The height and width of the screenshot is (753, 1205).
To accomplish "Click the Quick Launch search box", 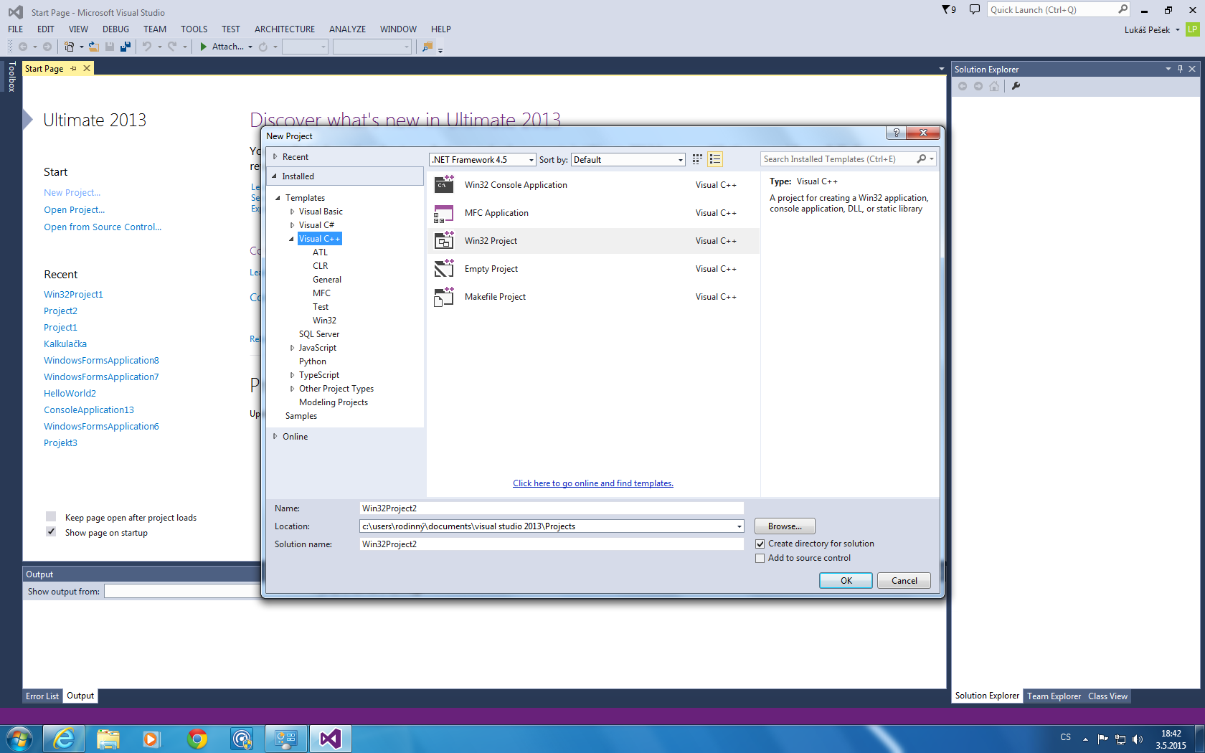I will pyautogui.click(x=1059, y=9).
